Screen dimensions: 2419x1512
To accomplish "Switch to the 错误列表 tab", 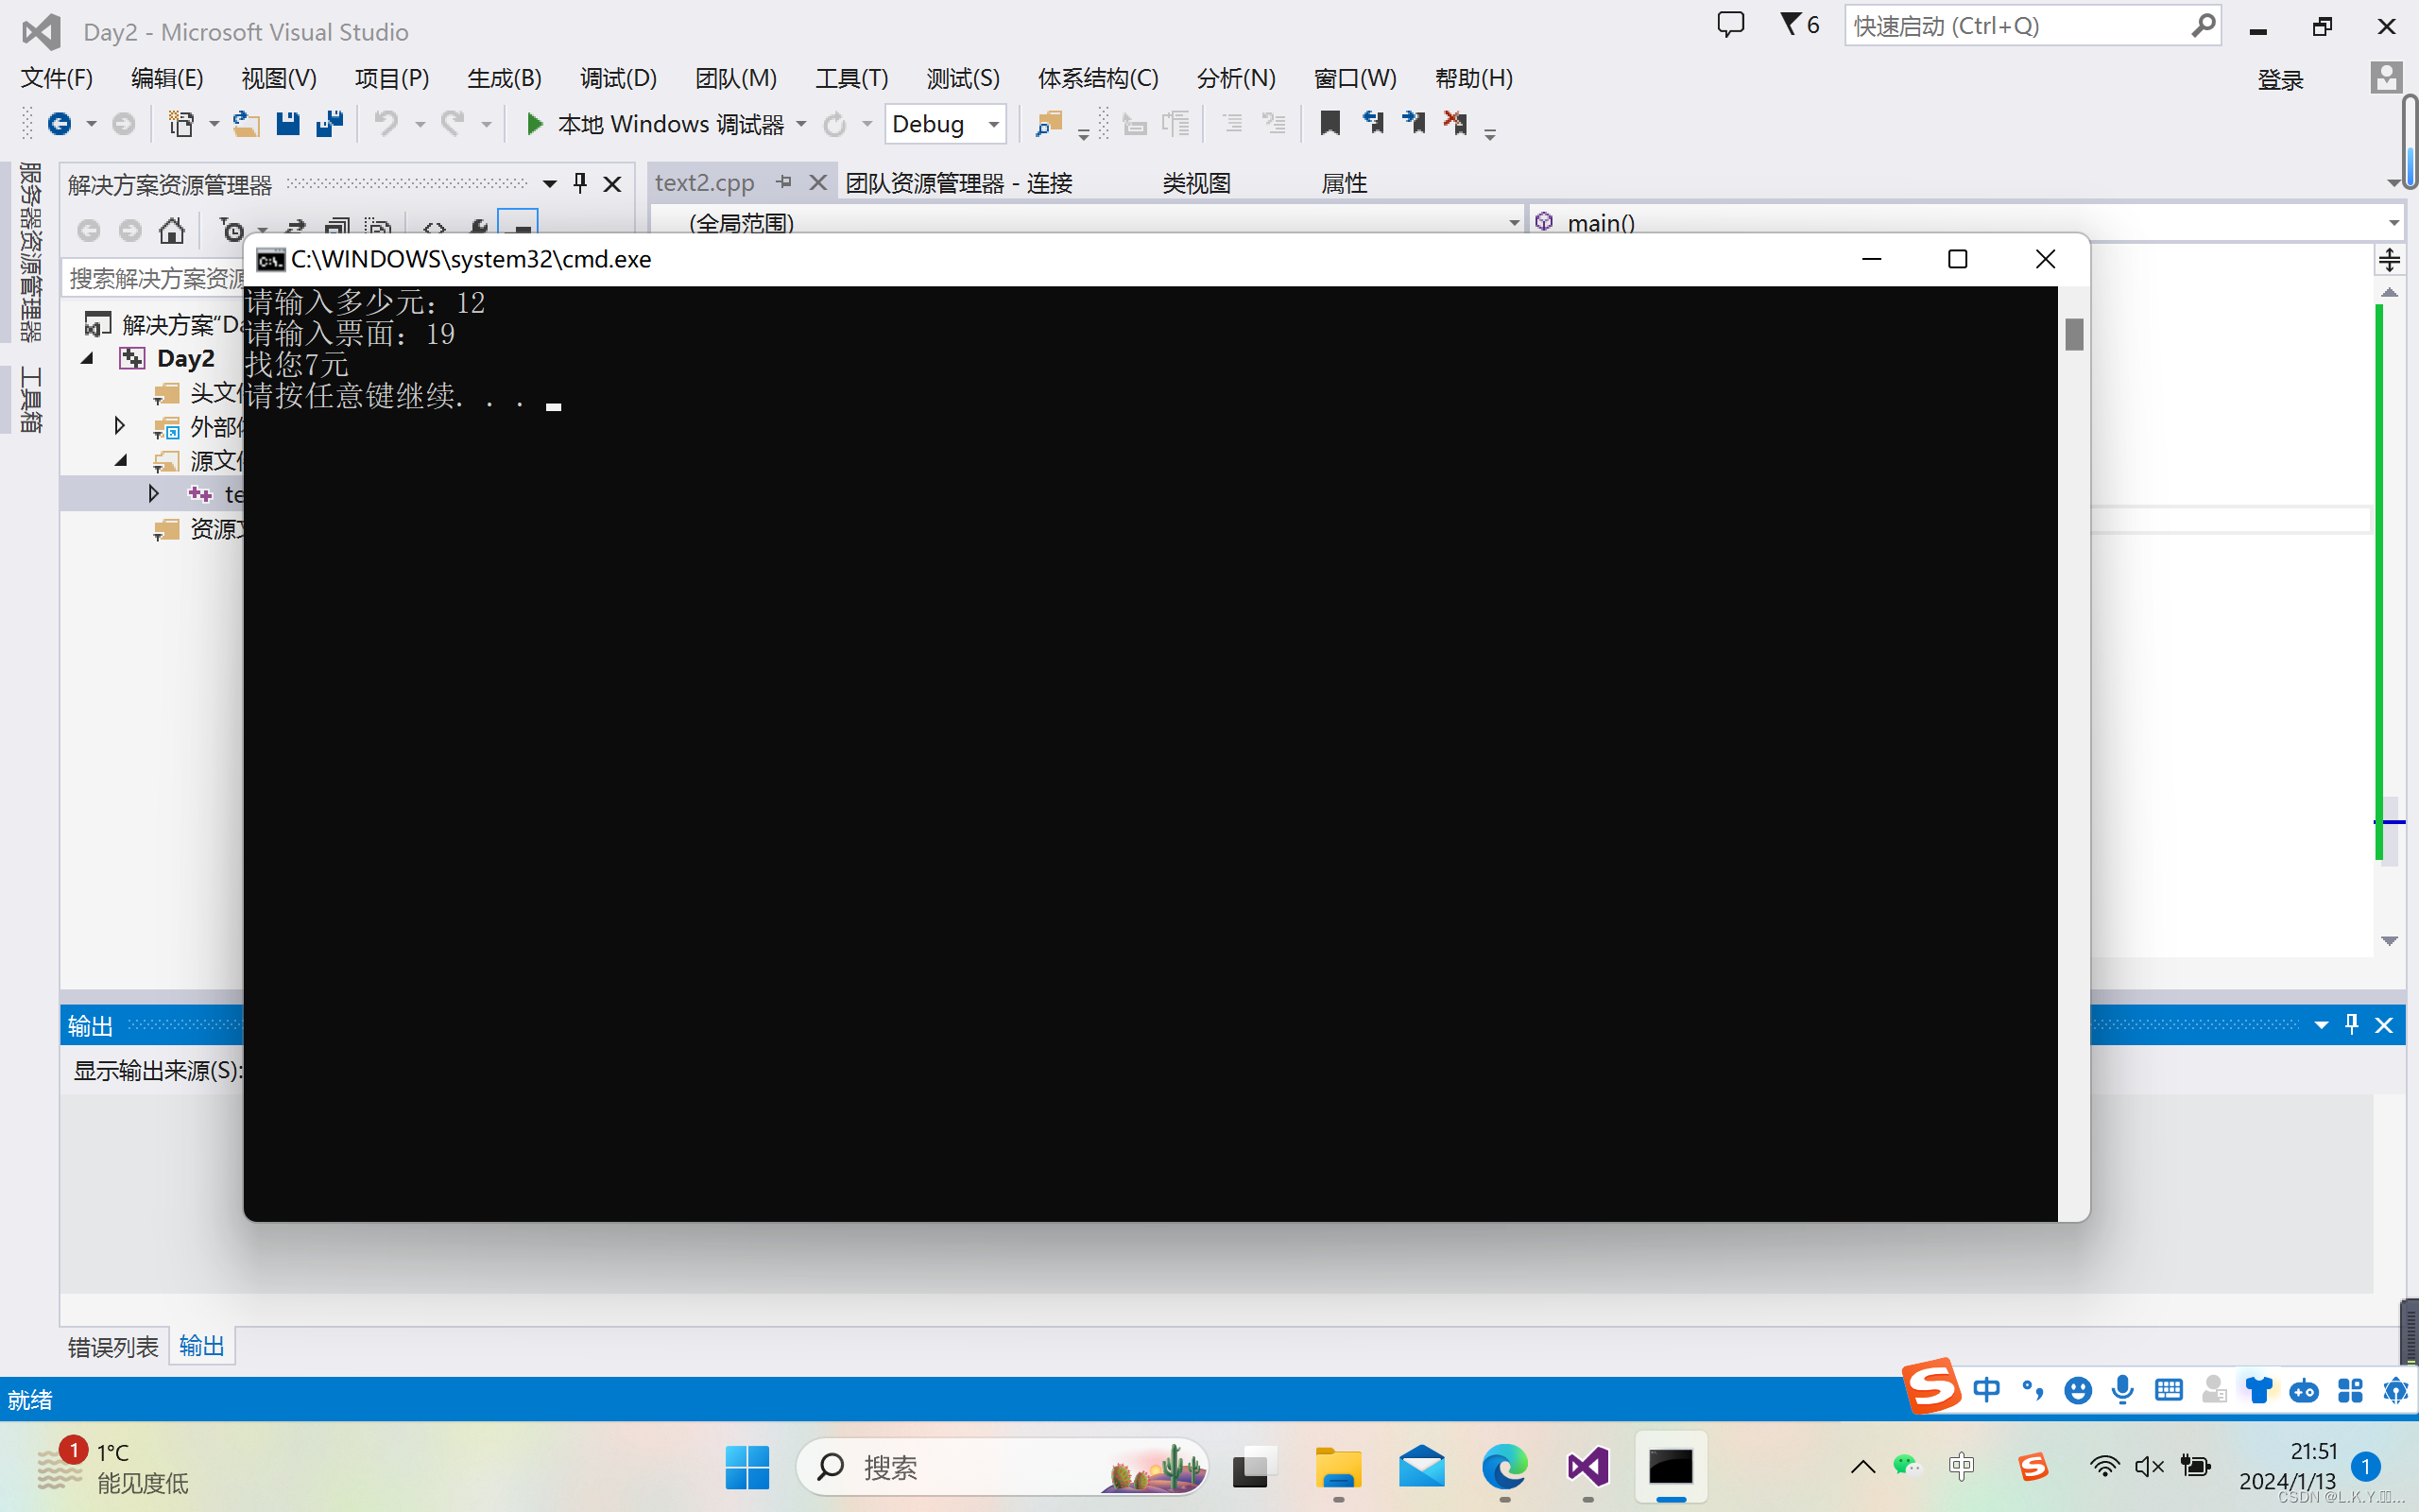I will pyautogui.click(x=113, y=1347).
